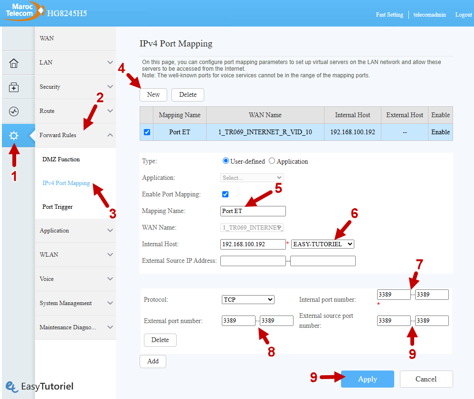Click the 1_TR069_INTERNET_R_VID_10 table cell
This screenshot has width=474, height=399.
(x=265, y=132)
